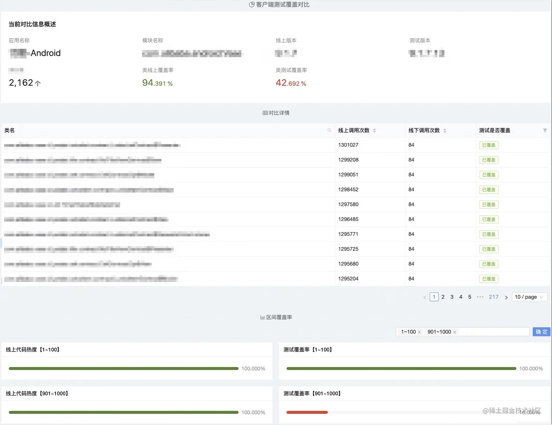Open filter icon in 测试是否覆盖 header
Image resolution: width=552 pixels, height=425 pixels.
(545, 130)
